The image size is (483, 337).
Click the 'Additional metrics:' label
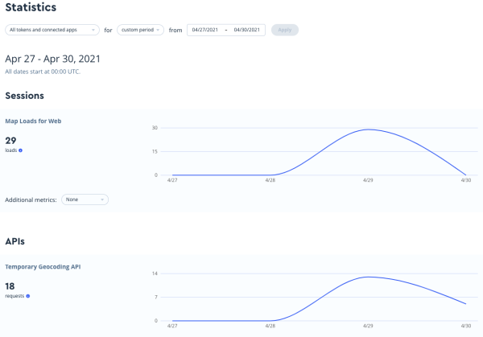point(31,199)
